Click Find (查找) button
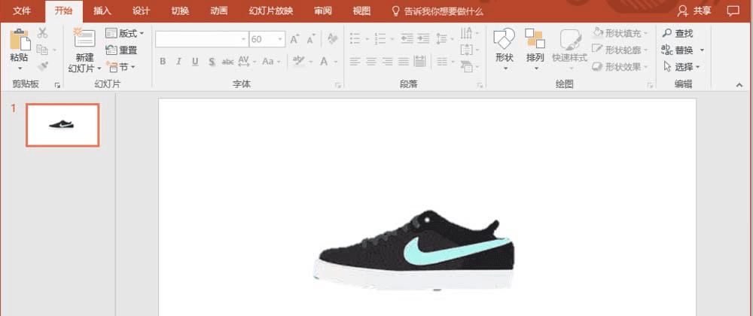The height and width of the screenshot is (316, 753). click(x=678, y=34)
